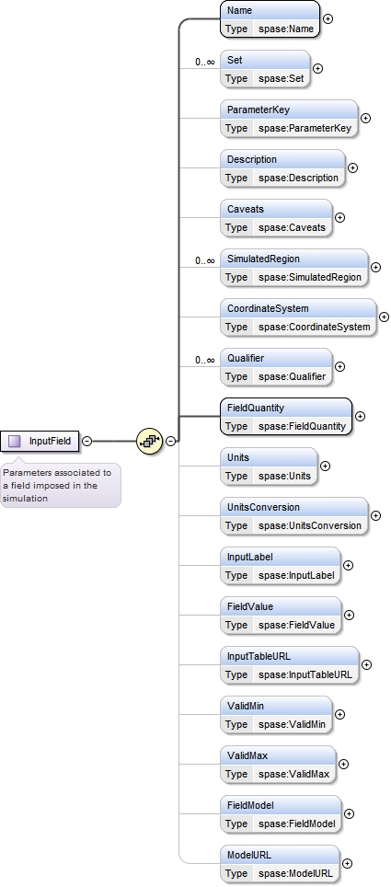This screenshot has height=887, width=391.
Task: Select the Description element box
Action: click(x=282, y=168)
